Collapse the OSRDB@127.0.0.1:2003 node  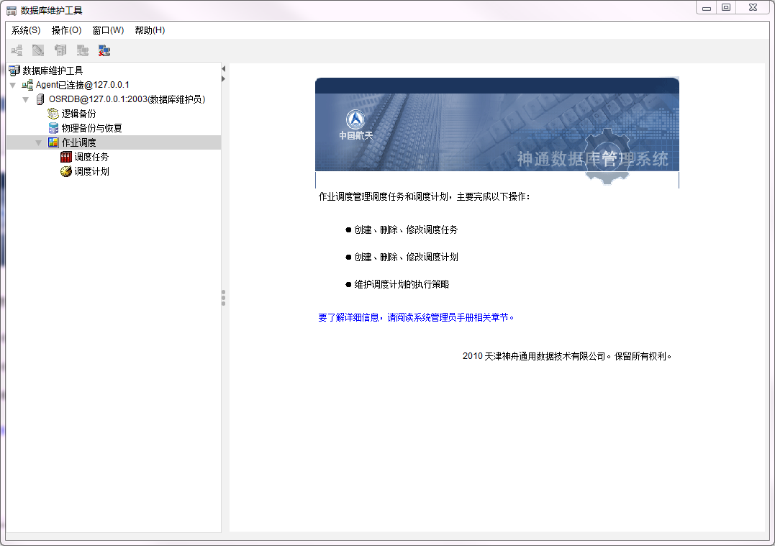(26, 99)
